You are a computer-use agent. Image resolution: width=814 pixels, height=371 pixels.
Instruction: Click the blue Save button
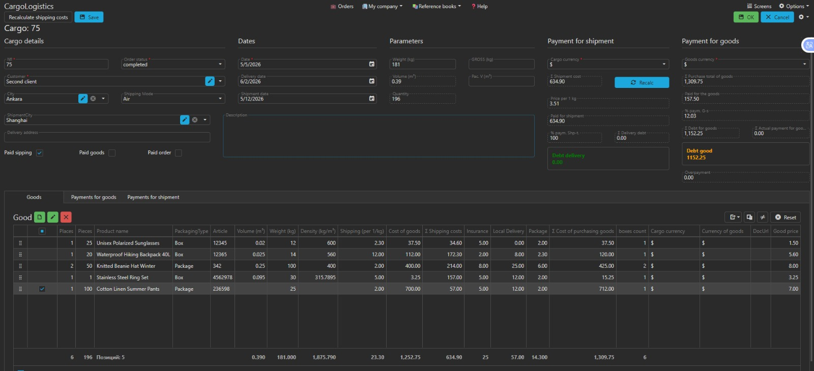[x=89, y=17]
